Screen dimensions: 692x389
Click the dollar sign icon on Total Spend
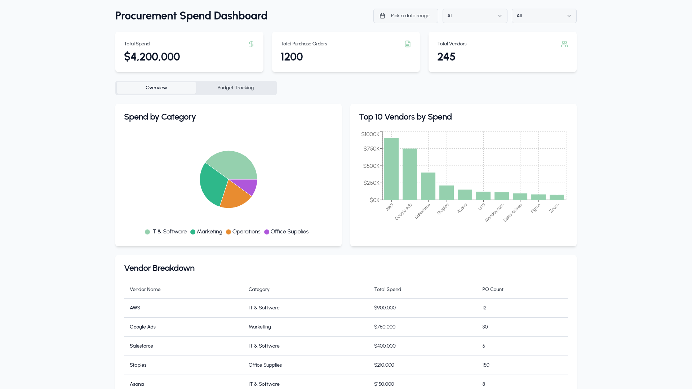tap(251, 44)
